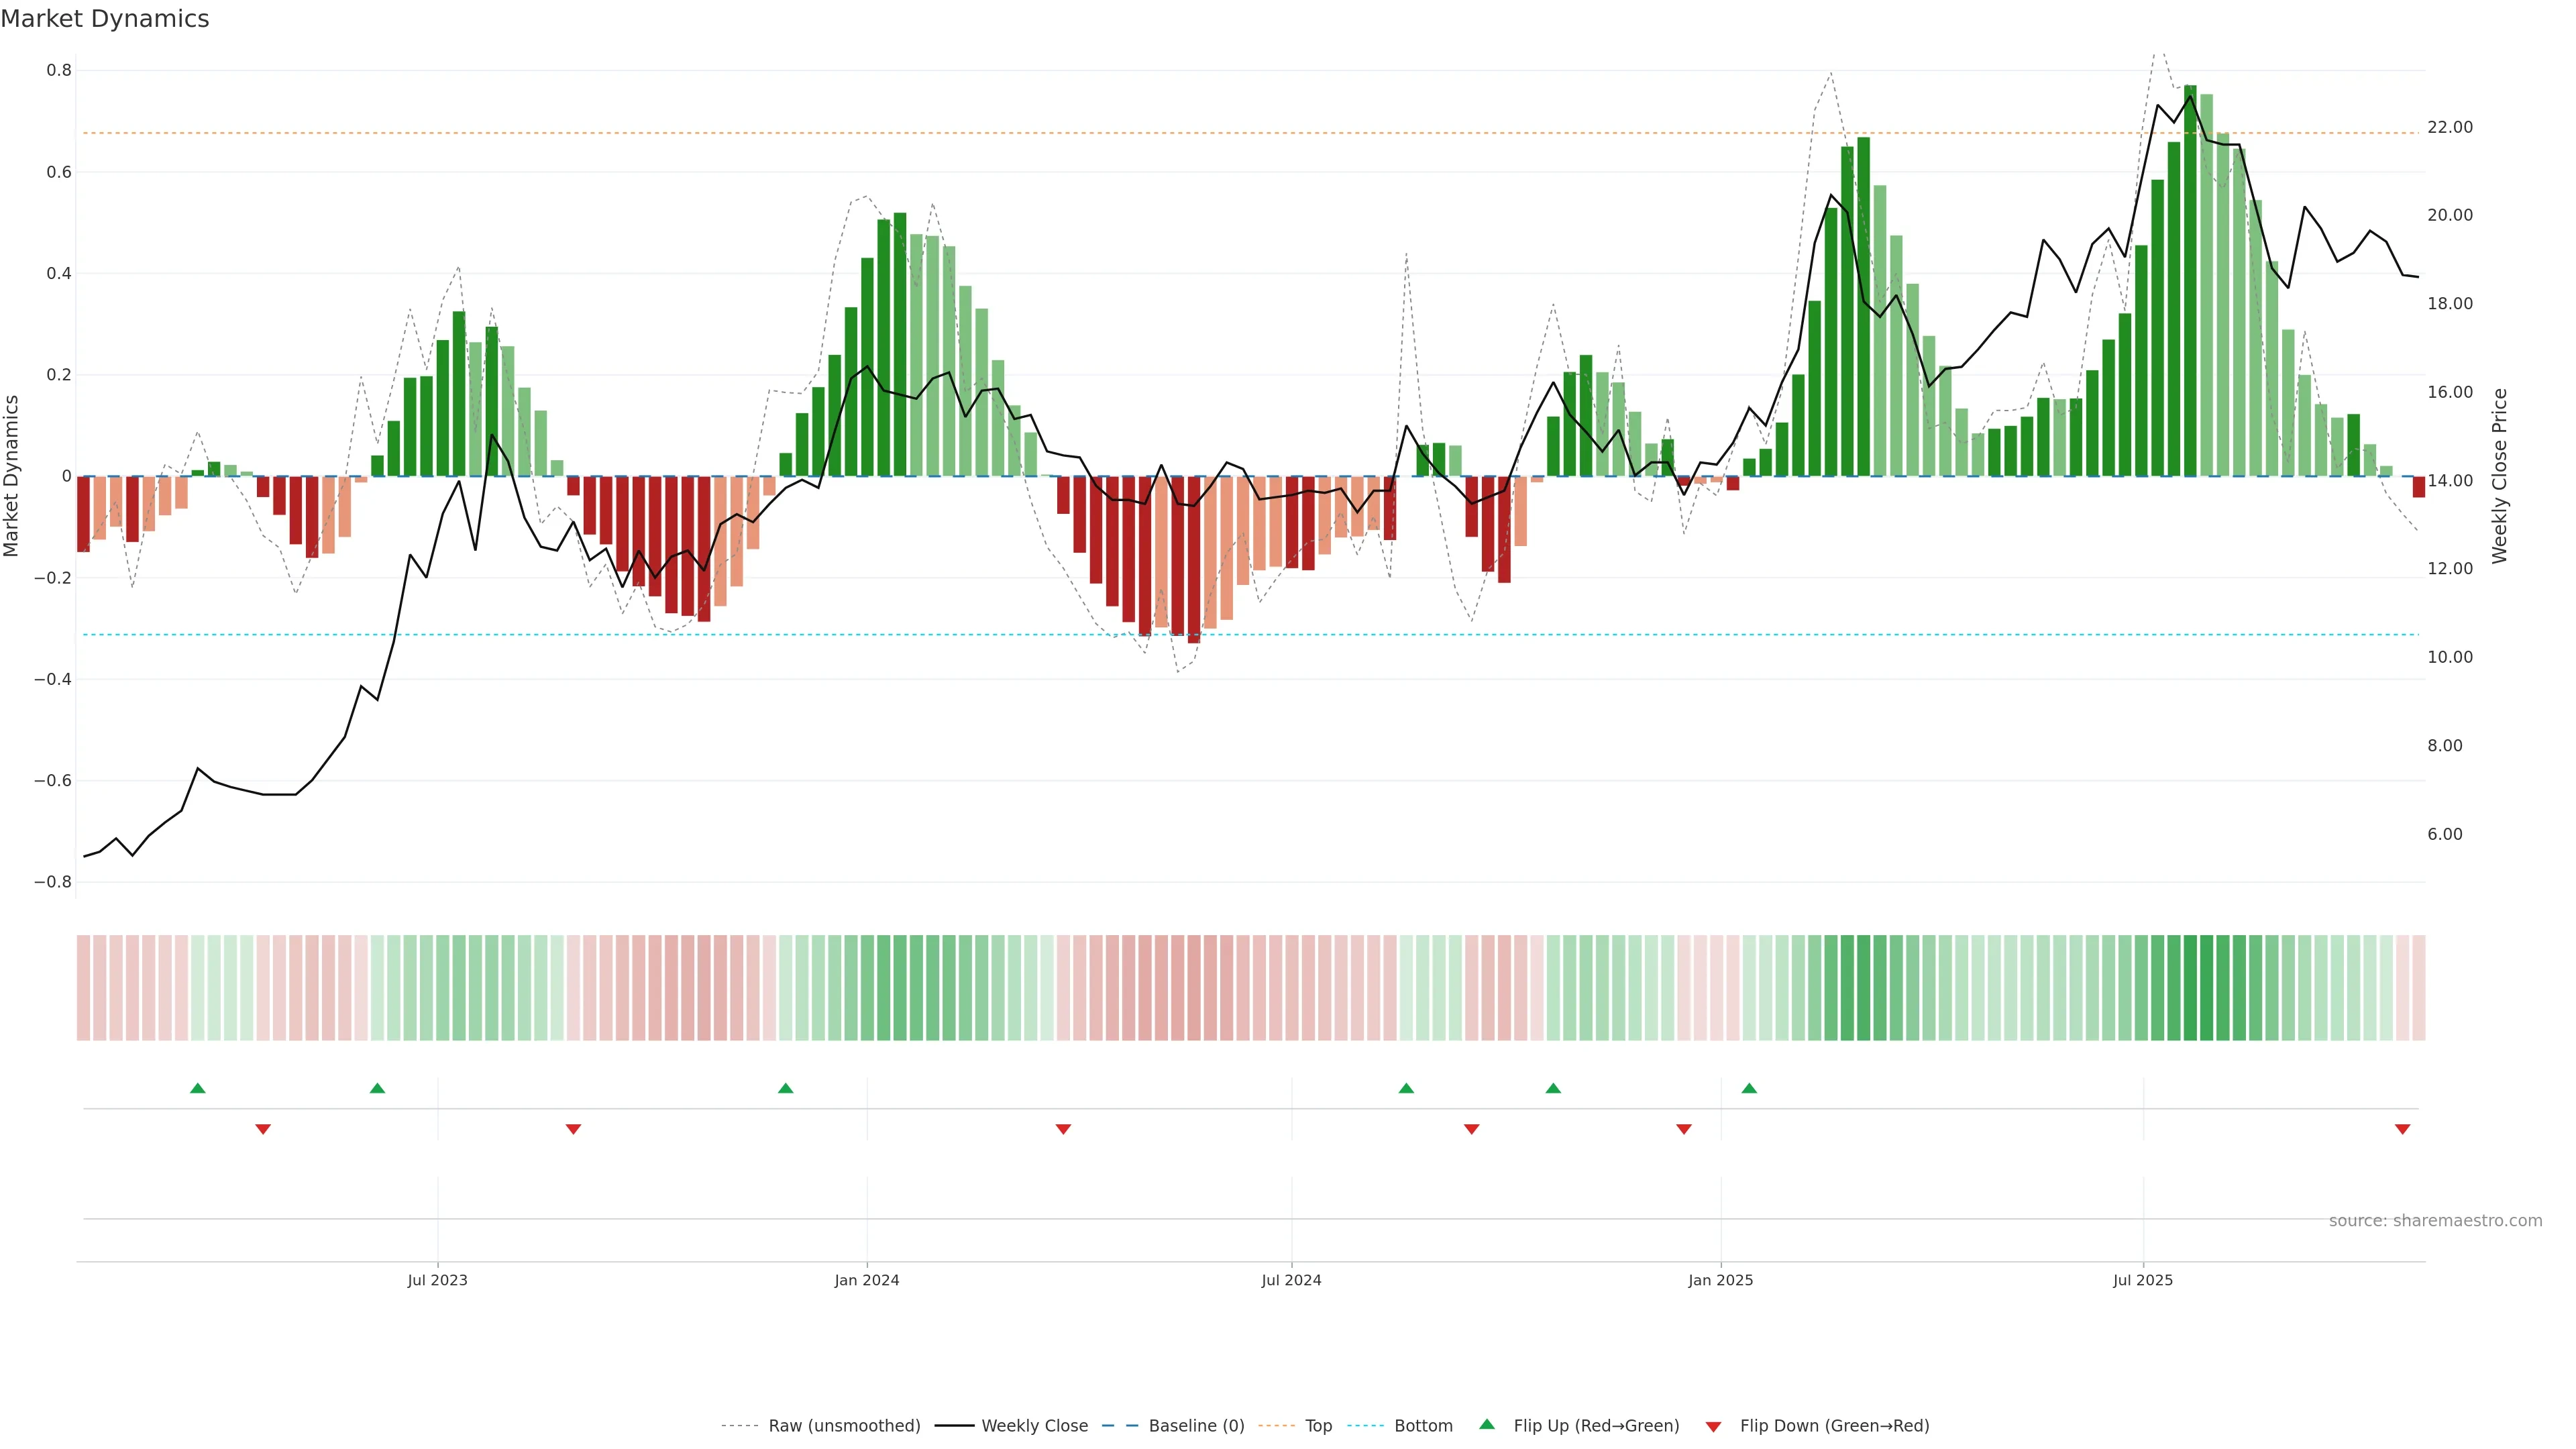Toggle the Top legend entry
The height and width of the screenshot is (1449, 2576).
pyautogui.click(x=1318, y=1426)
